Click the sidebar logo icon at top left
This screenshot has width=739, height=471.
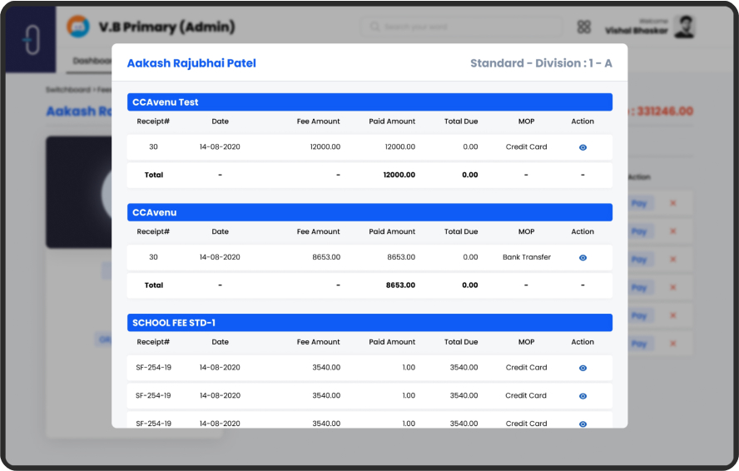point(30,39)
